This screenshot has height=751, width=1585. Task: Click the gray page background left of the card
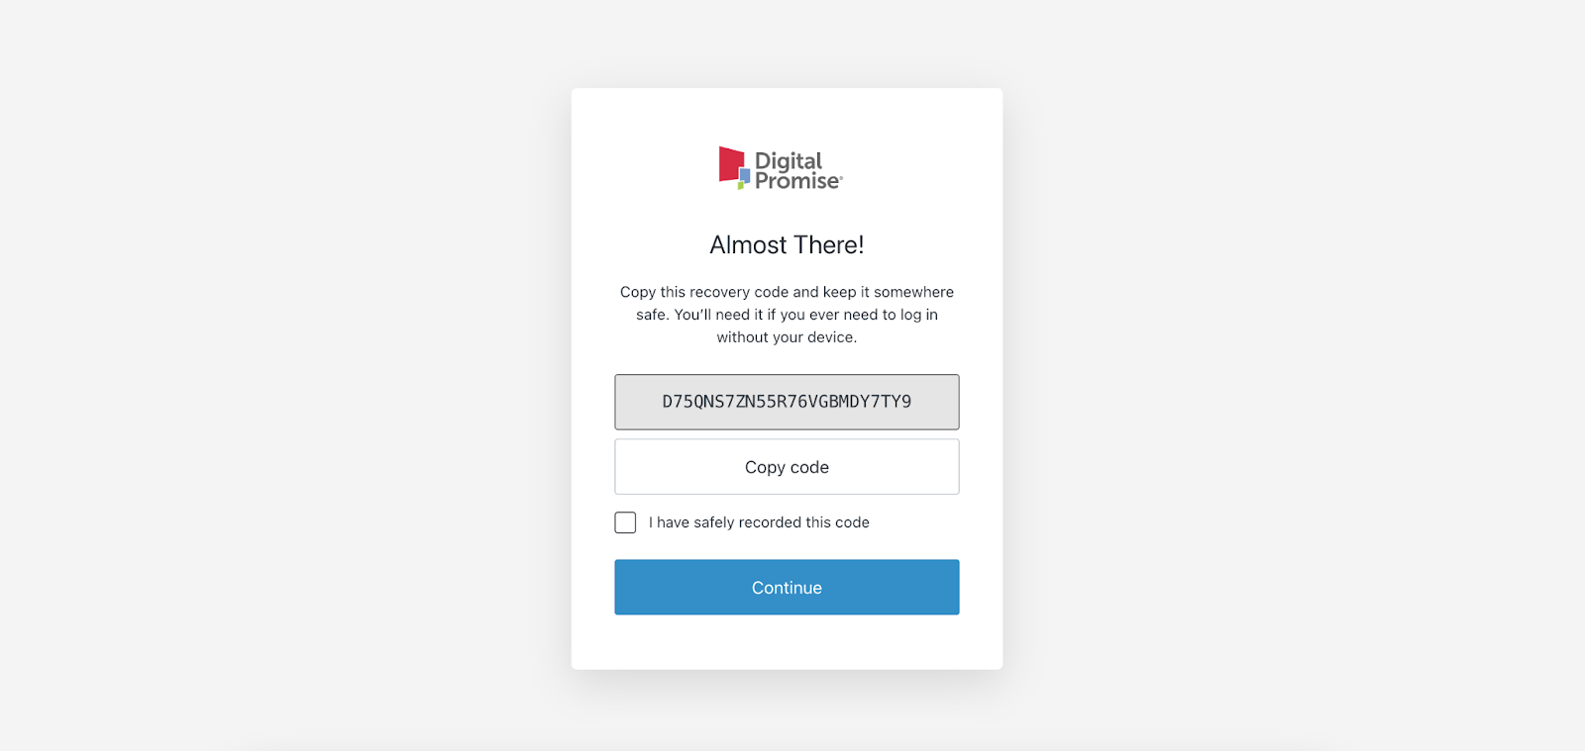(285, 376)
